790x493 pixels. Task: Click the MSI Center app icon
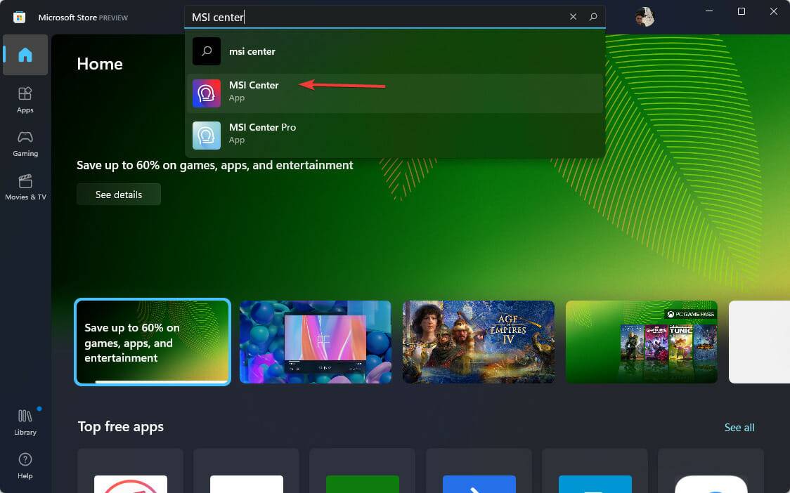point(207,93)
